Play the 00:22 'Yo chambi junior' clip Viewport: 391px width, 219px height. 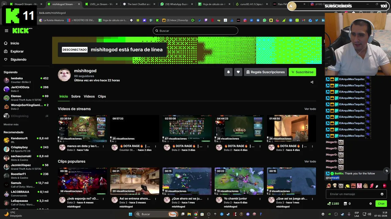coord(239,181)
